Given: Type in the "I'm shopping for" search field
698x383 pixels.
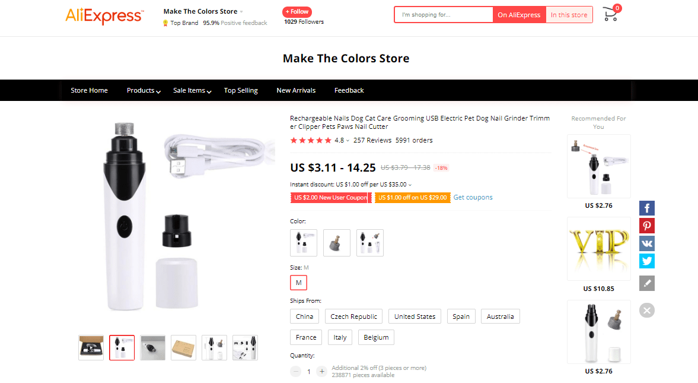Looking at the screenshot, I should click(x=444, y=15).
